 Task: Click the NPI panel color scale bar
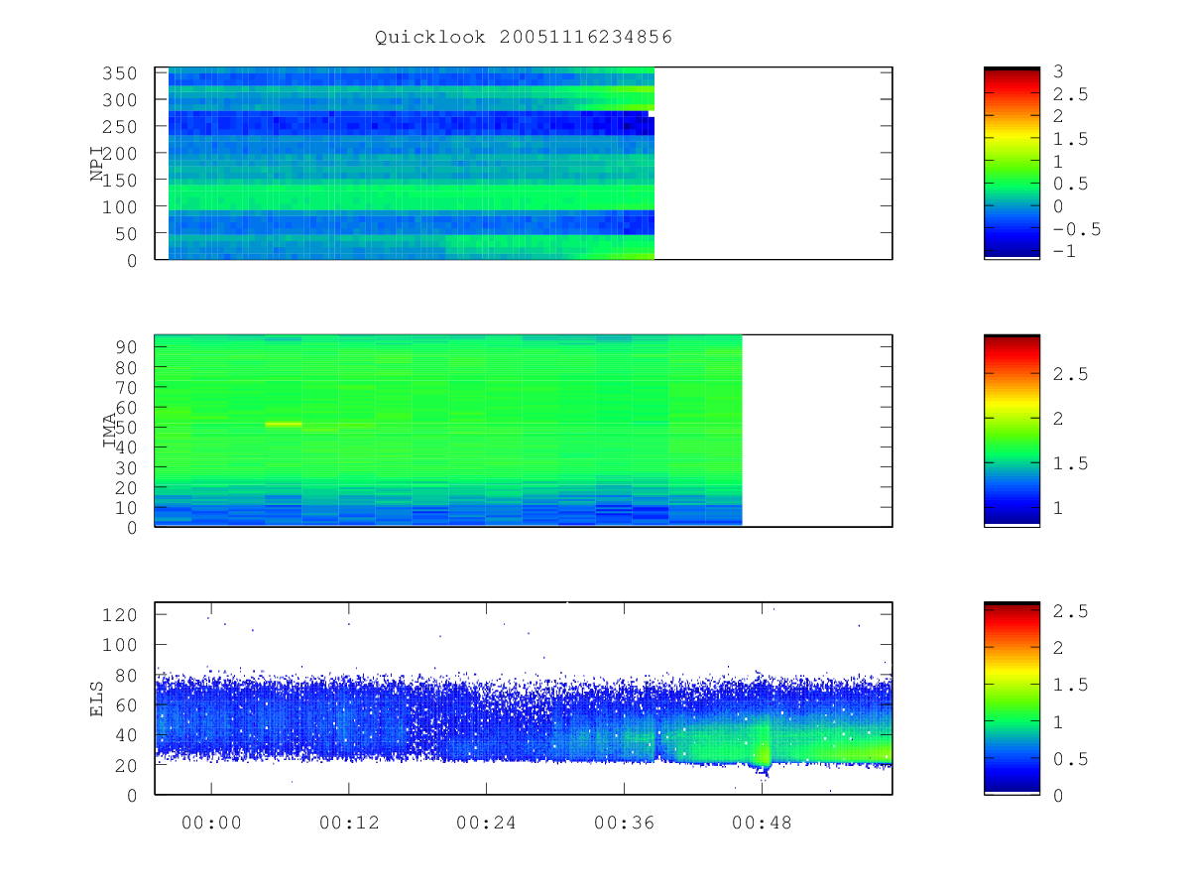coord(1011,164)
